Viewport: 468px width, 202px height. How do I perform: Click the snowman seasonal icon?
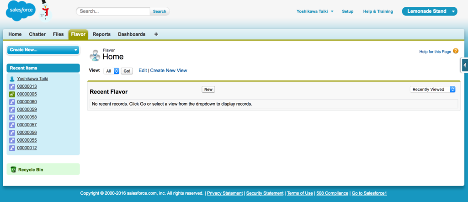tap(45, 11)
